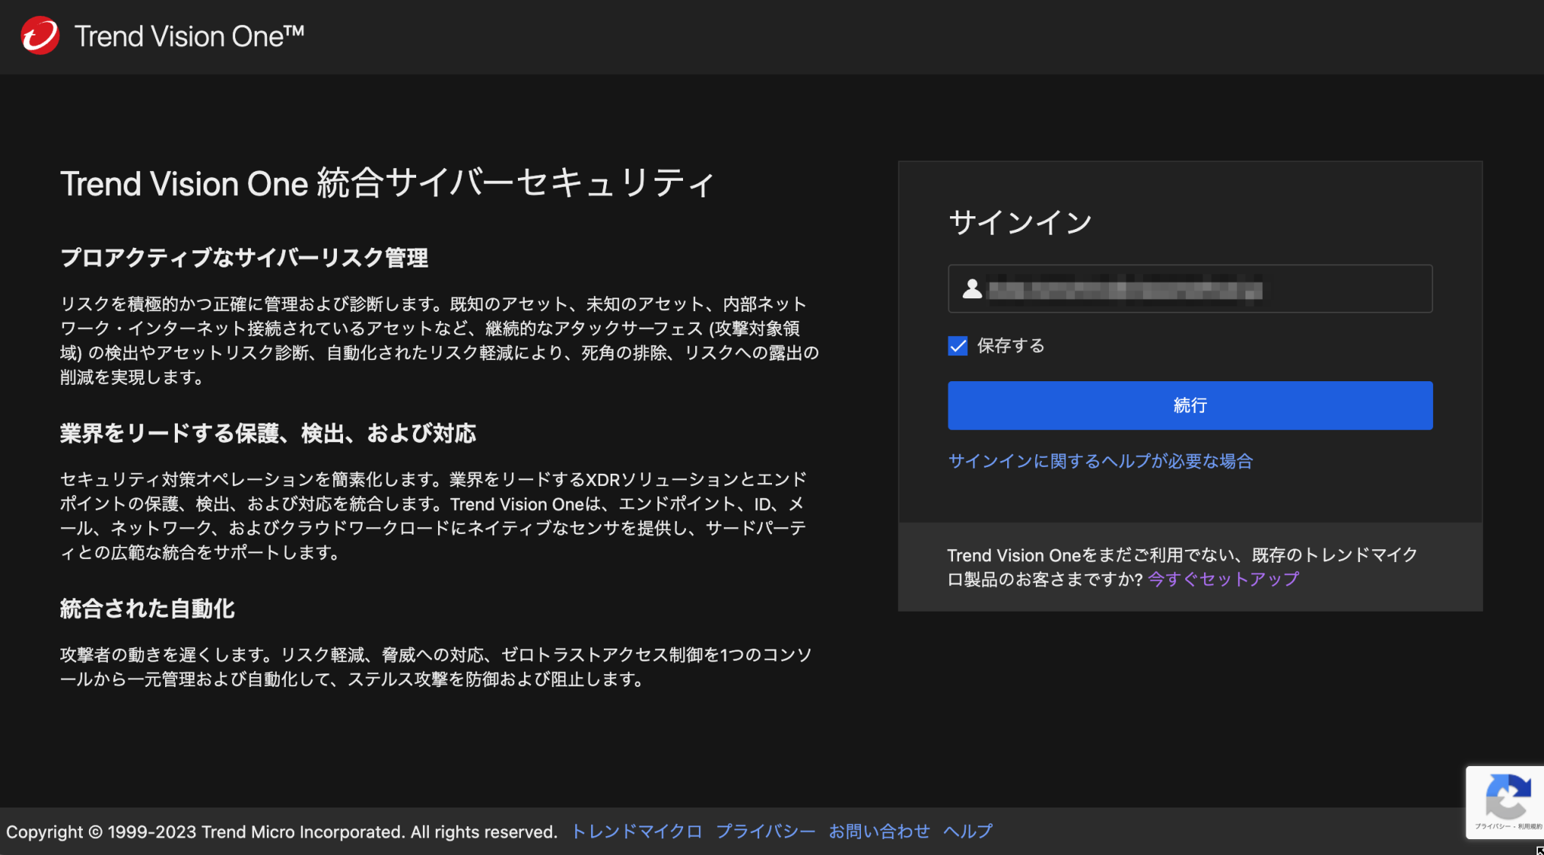Viewport: 1544px width, 855px height.
Task: Open the トレンドマイクロ footer link
Action: pyautogui.click(x=636, y=832)
